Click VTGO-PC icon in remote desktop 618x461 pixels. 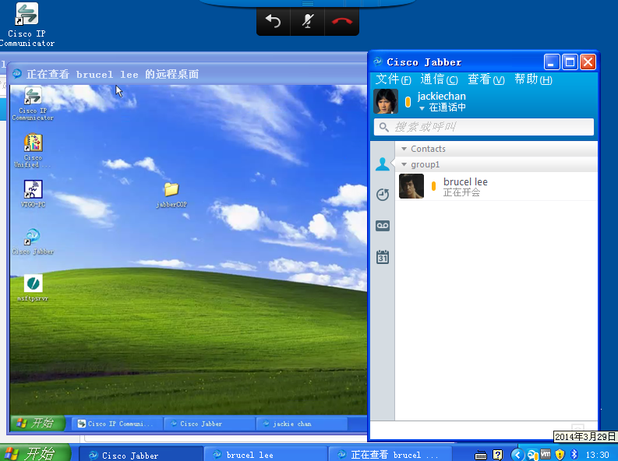pos(33,194)
